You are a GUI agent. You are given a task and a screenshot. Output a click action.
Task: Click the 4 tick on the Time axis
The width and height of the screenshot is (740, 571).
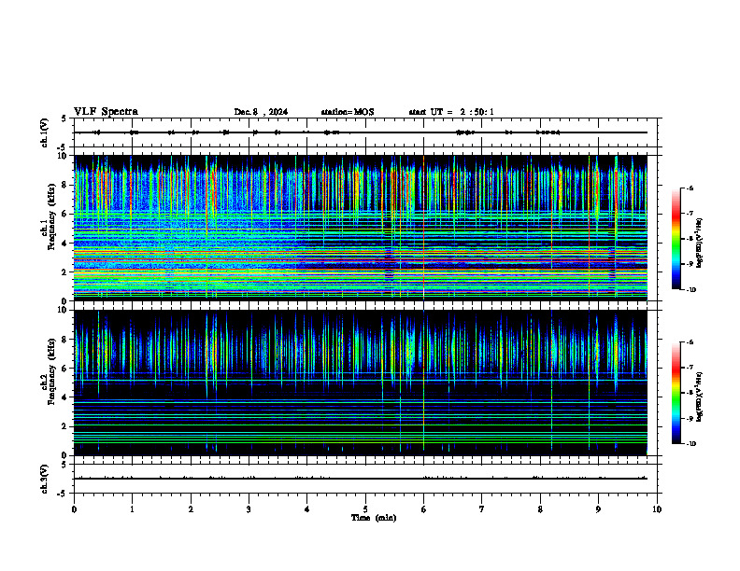(307, 509)
